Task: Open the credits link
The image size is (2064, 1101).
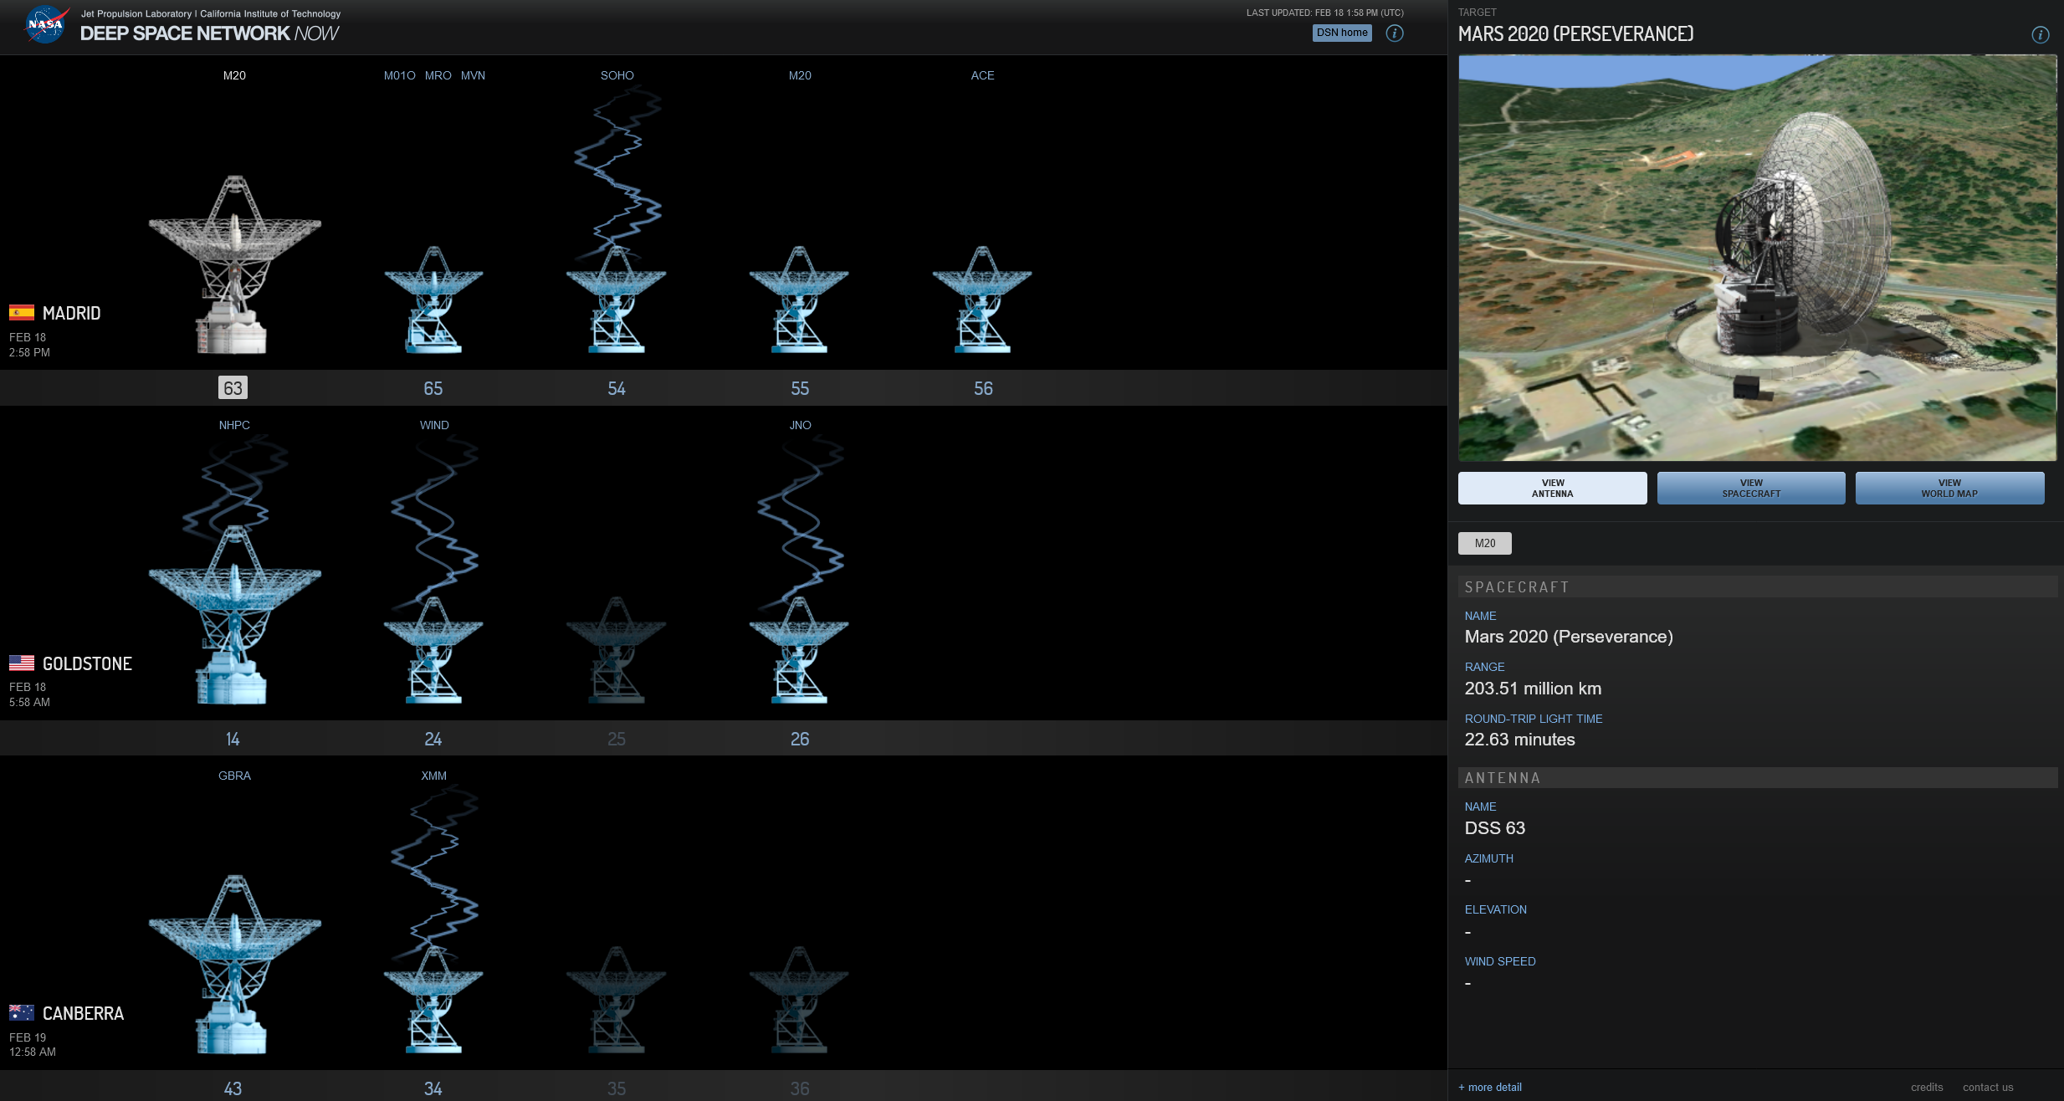Action: coord(1928,1087)
